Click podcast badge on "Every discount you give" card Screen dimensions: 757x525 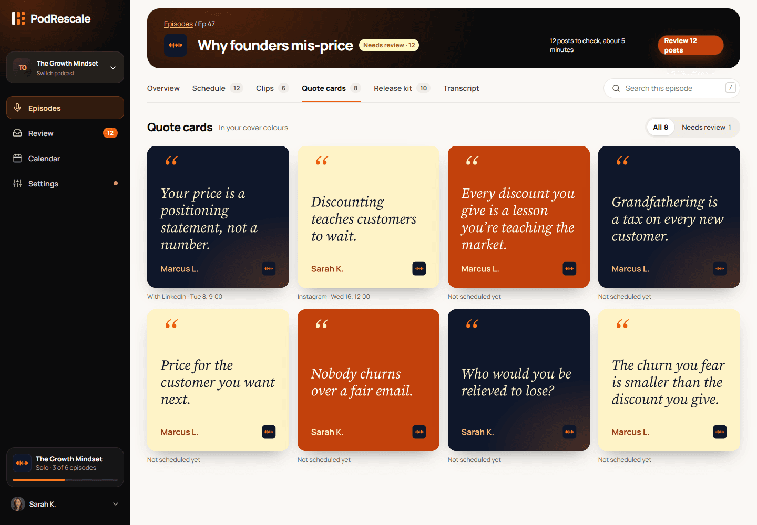tap(569, 269)
